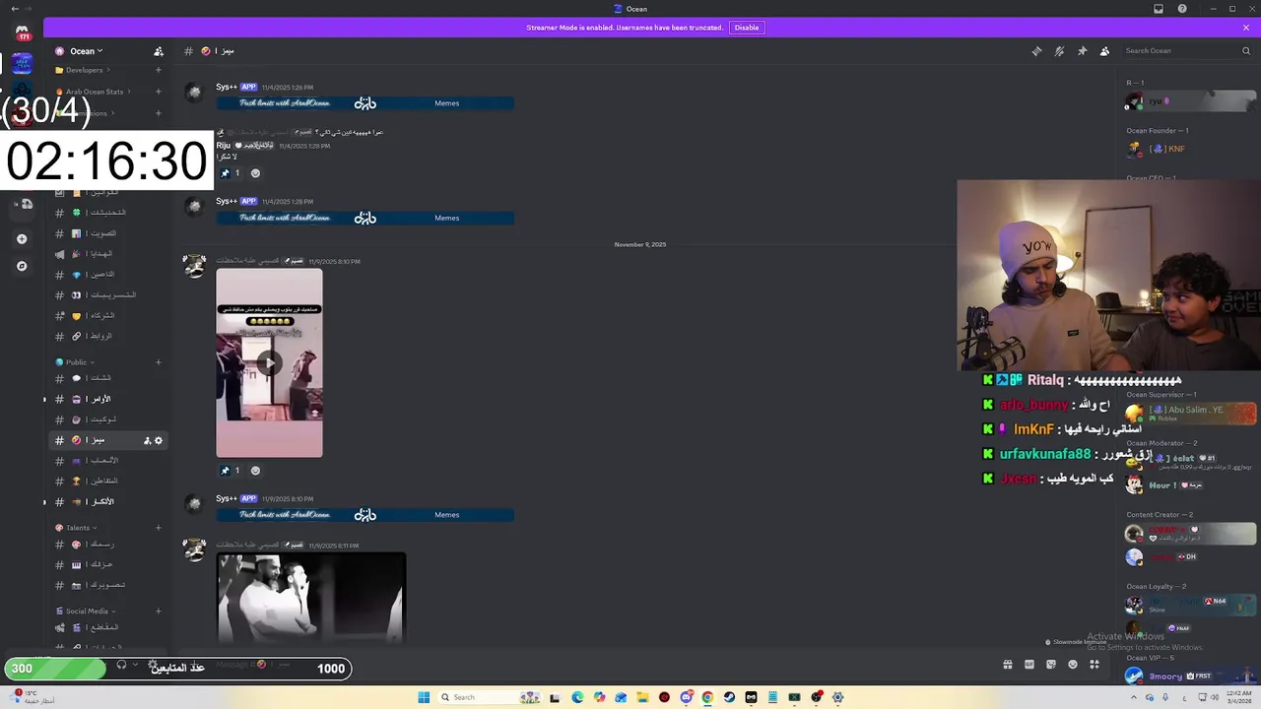Open the الهدايا announcement channel
The width and height of the screenshot is (1261, 709).
click(108, 254)
